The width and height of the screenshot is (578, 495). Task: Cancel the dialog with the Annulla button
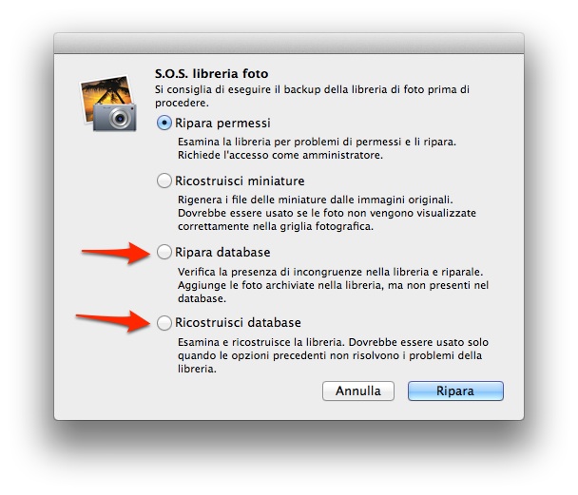click(358, 390)
